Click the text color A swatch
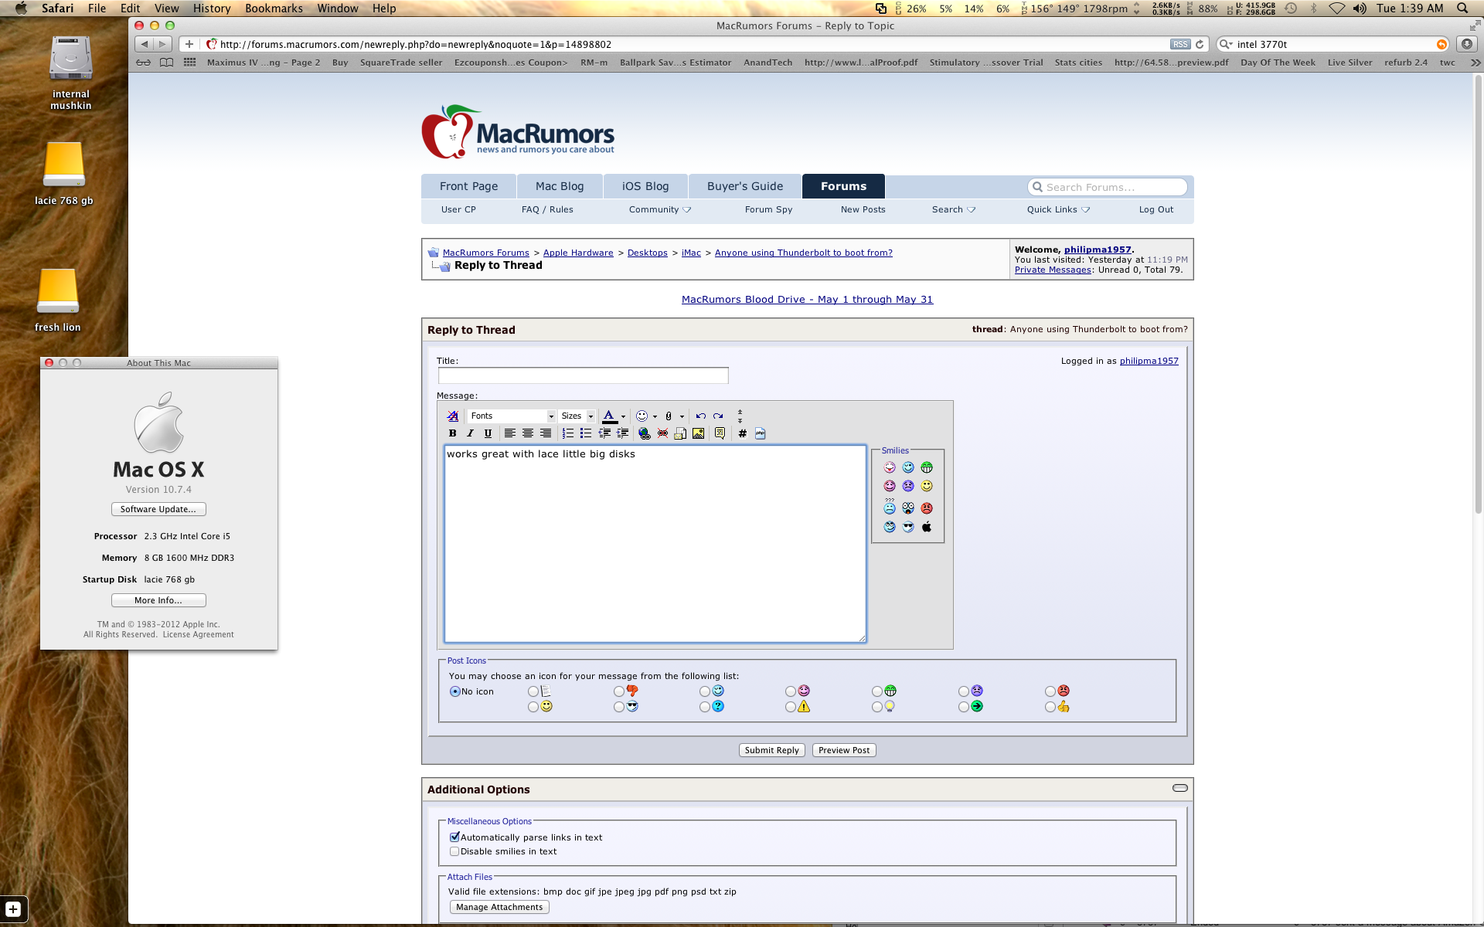Image resolution: width=1484 pixels, height=927 pixels. tap(609, 416)
